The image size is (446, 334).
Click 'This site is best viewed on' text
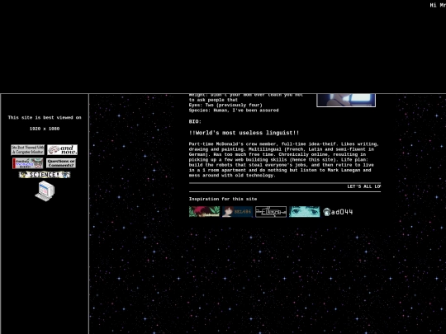(x=45, y=118)
